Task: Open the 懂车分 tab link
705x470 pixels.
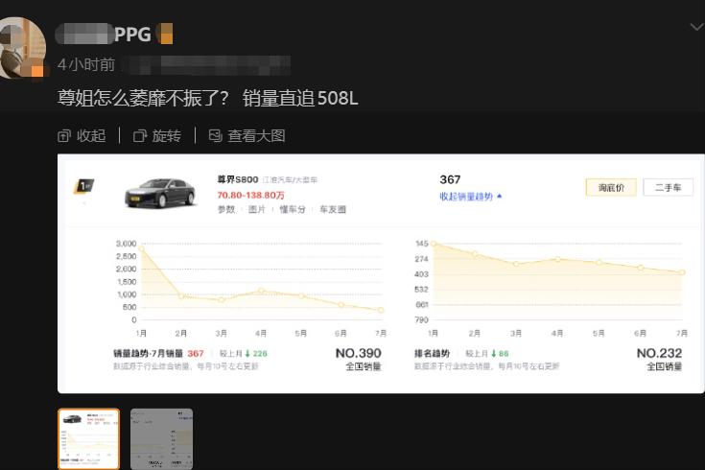Action: 293,209
